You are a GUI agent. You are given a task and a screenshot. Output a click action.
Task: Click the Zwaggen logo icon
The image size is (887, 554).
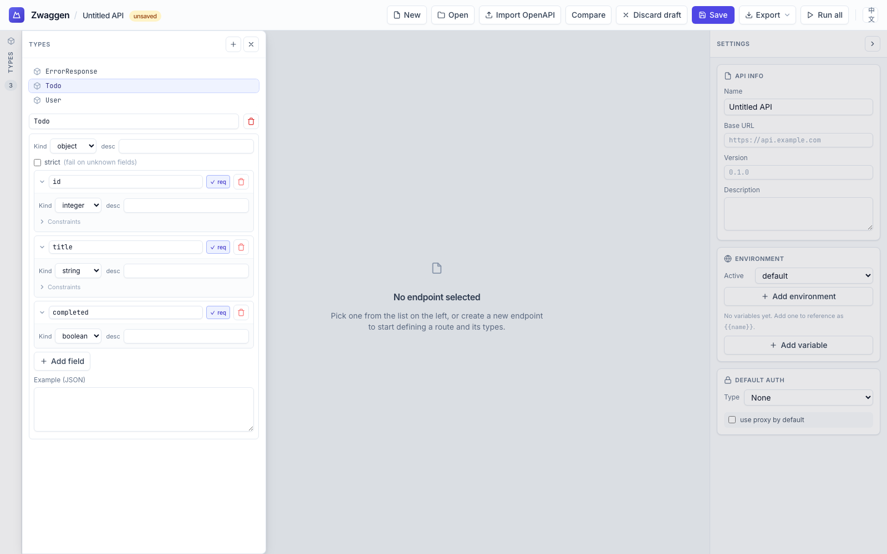coord(16,15)
